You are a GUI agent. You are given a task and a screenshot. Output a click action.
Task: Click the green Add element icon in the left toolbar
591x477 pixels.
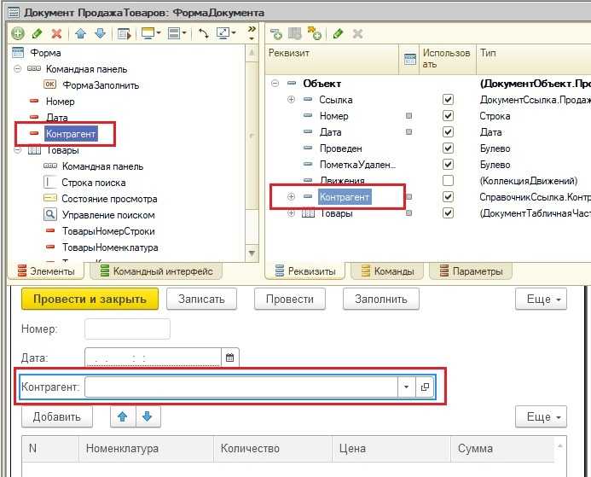click(x=17, y=33)
